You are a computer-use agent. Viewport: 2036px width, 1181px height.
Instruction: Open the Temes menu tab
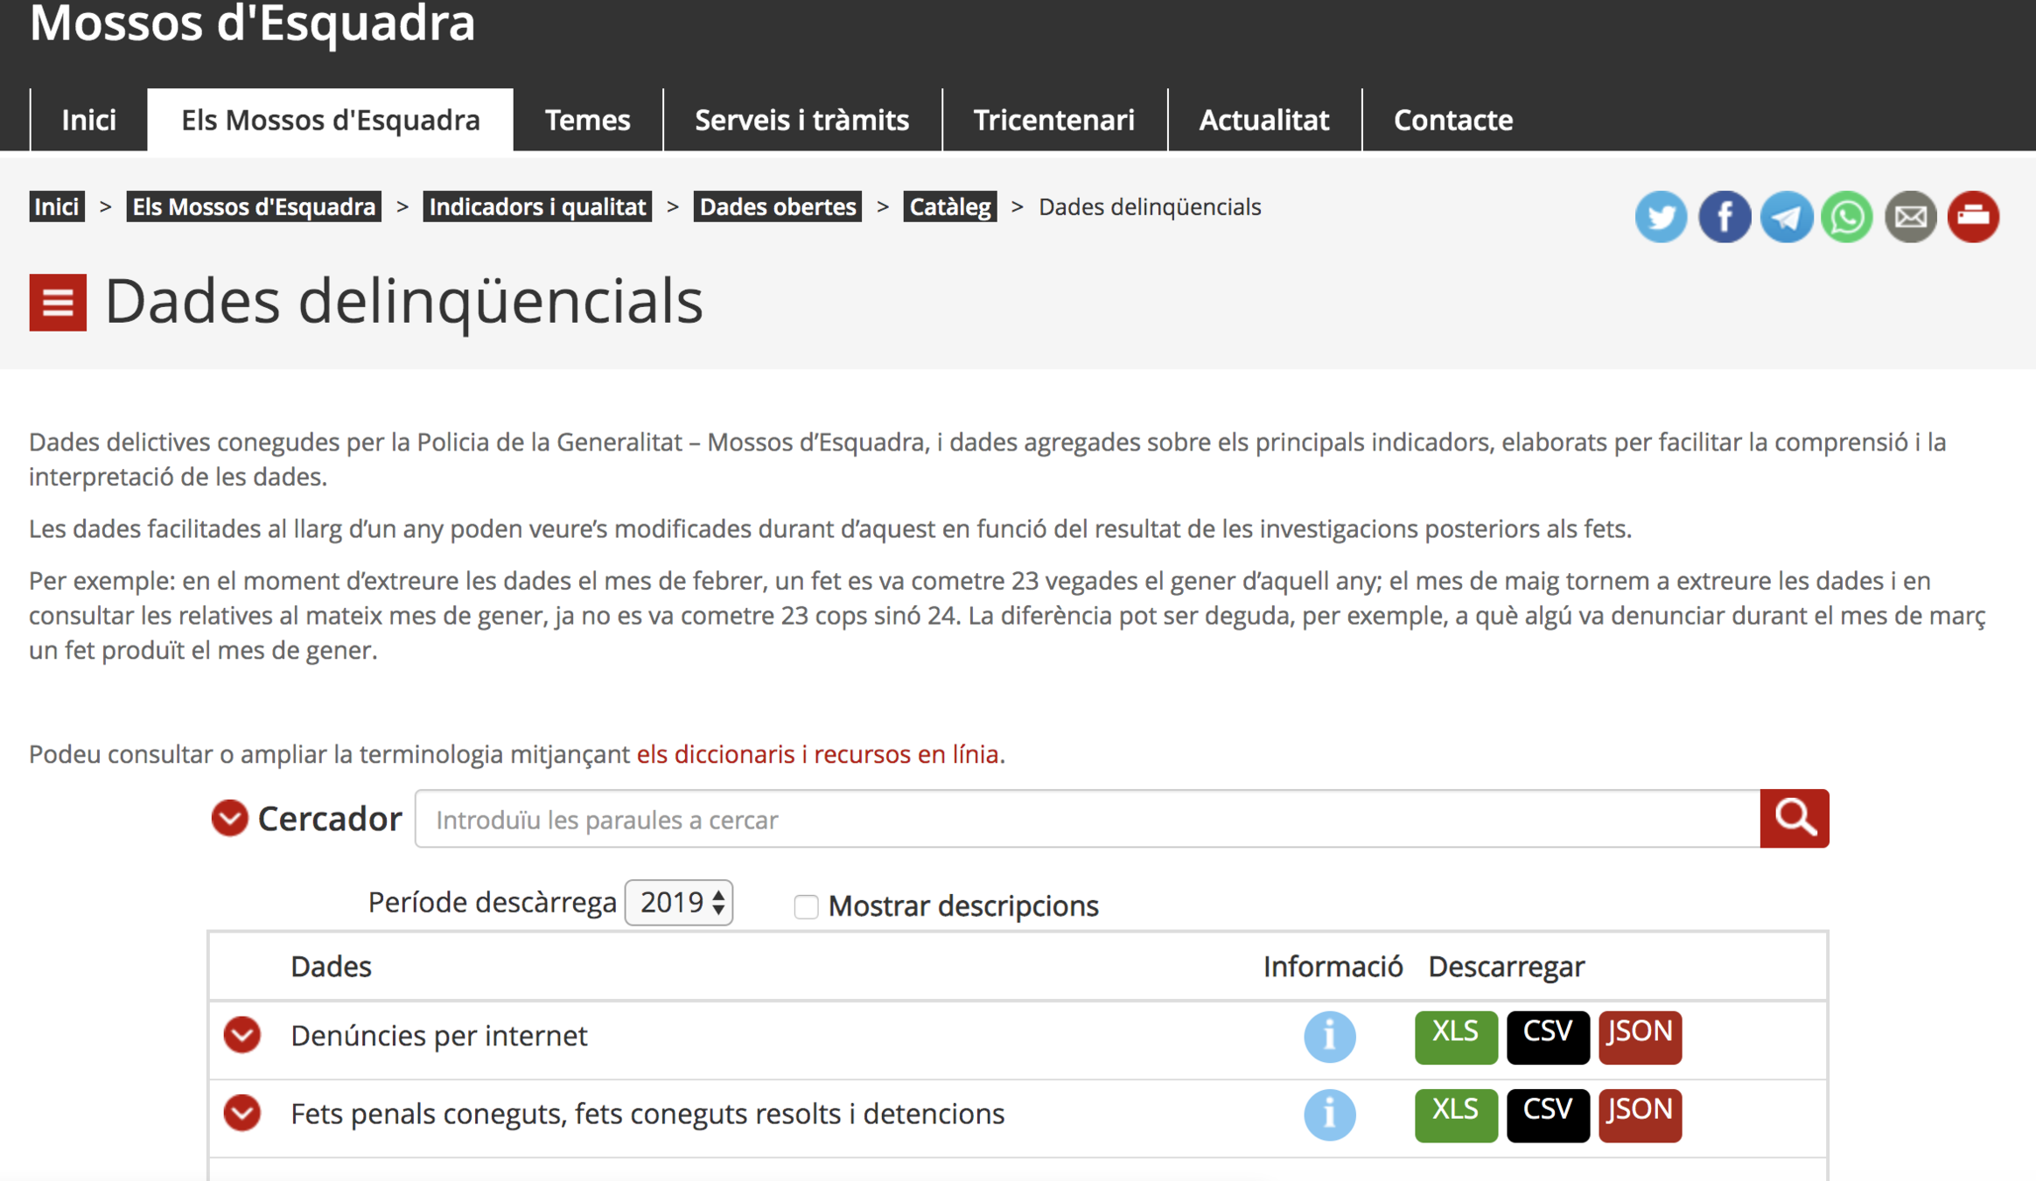click(x=587, y=120)
